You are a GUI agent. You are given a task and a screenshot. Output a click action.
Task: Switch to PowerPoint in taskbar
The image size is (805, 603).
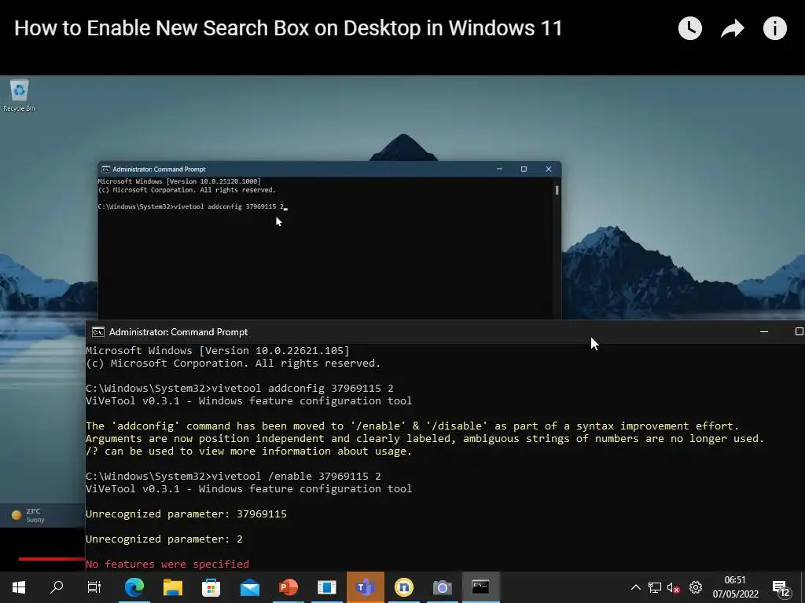point(288,587)
